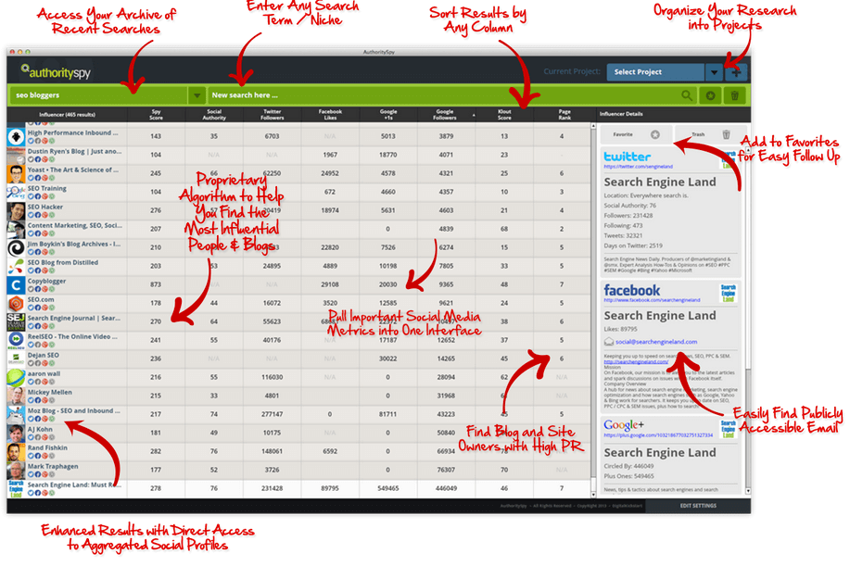Open the plus.google.com profile link

[x=658, y=435]
